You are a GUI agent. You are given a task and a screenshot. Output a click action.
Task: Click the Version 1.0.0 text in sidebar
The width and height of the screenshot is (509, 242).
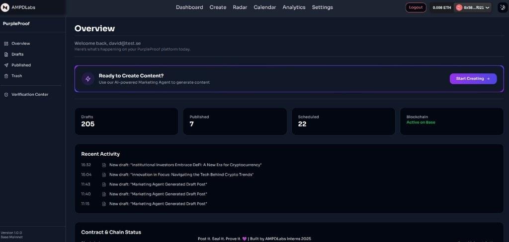click(x=11, y=233)
